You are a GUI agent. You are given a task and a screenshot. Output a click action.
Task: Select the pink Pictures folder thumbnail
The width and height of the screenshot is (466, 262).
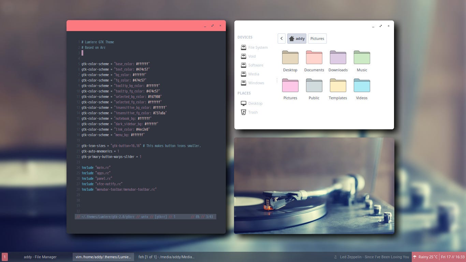click(x=290, y=85)
